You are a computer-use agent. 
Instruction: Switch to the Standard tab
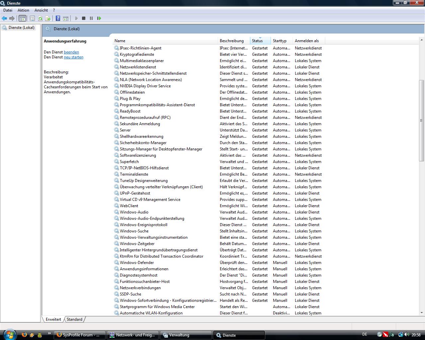click(74, 319)
